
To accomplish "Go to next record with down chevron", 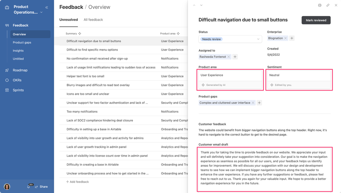I will click(x=201, y=5).
